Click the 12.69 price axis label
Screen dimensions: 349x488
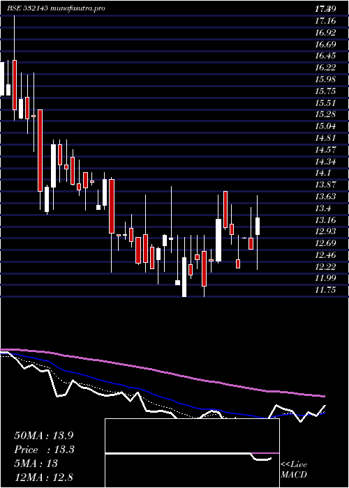325,243
